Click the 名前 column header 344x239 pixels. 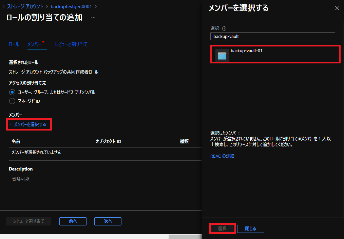[x=16, y=141]
